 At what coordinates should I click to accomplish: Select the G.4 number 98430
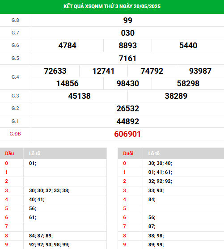(128, 84)
